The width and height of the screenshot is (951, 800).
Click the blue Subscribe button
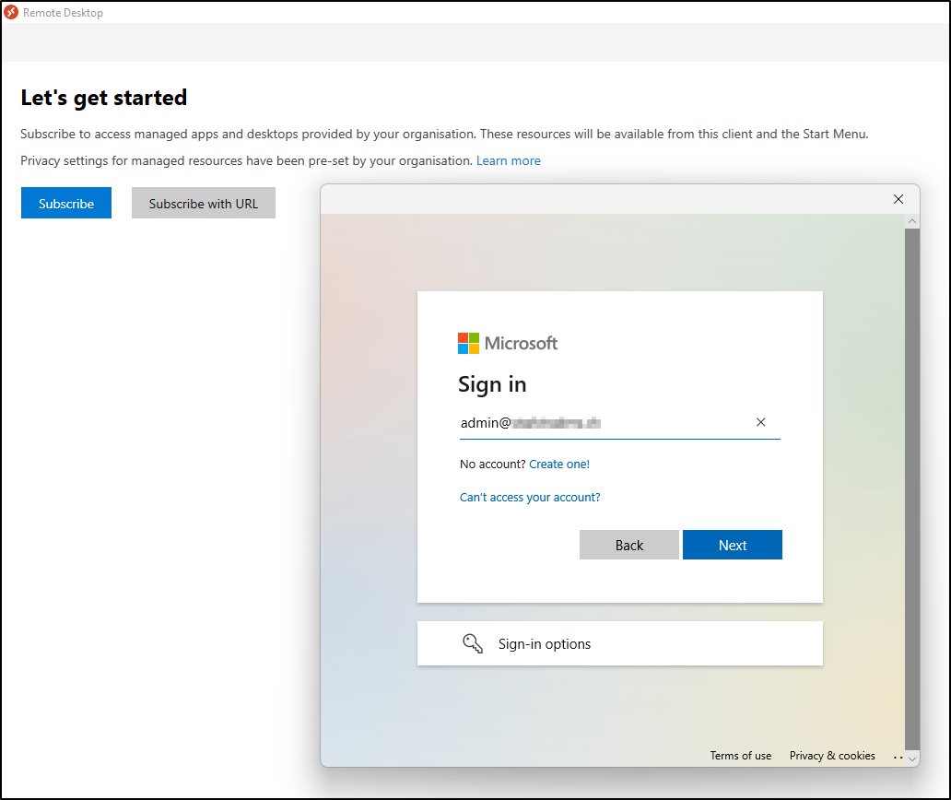tap(66, 203)
